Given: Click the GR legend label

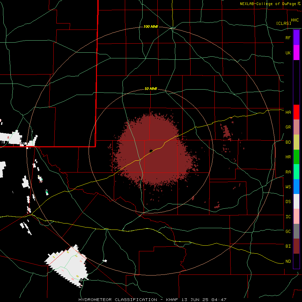Looking at the screenshot, I should pos(288,127).
